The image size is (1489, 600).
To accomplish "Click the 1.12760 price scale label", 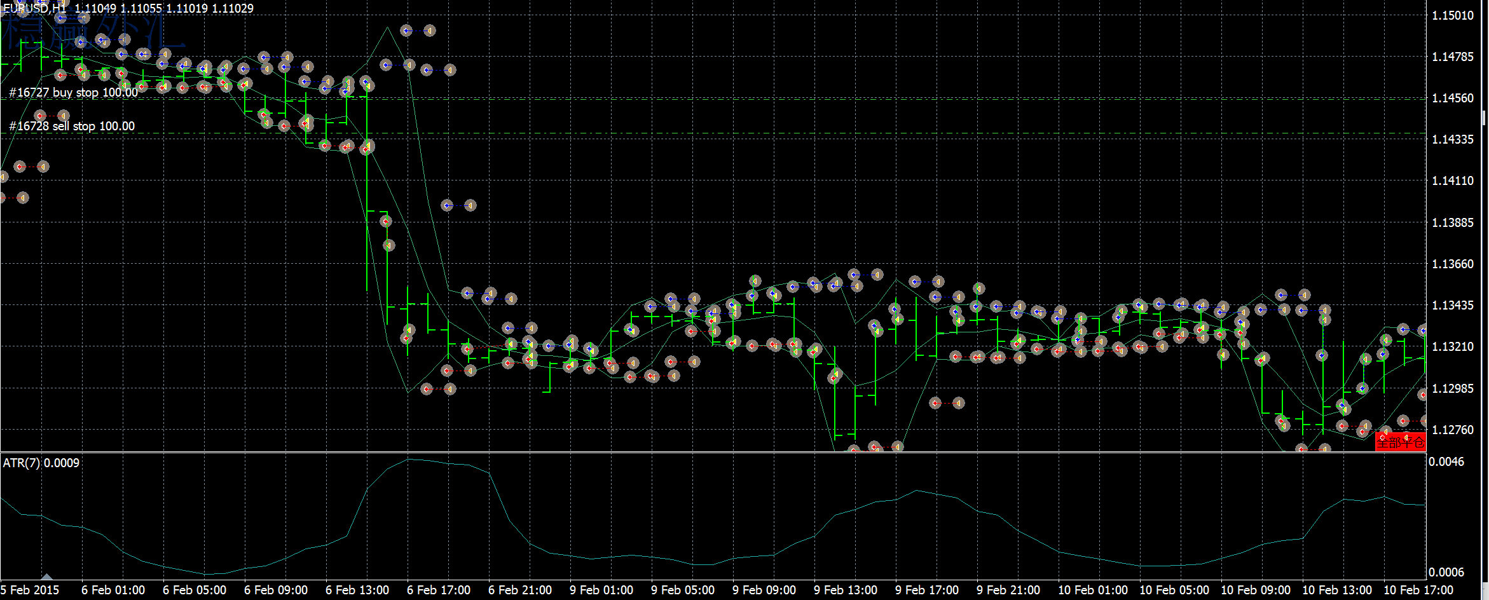I will click(1453, 430).
